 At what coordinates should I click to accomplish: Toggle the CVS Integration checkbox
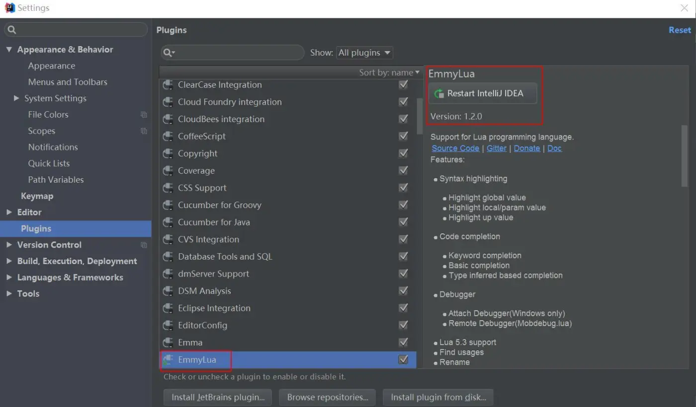[x=403, y=239]
